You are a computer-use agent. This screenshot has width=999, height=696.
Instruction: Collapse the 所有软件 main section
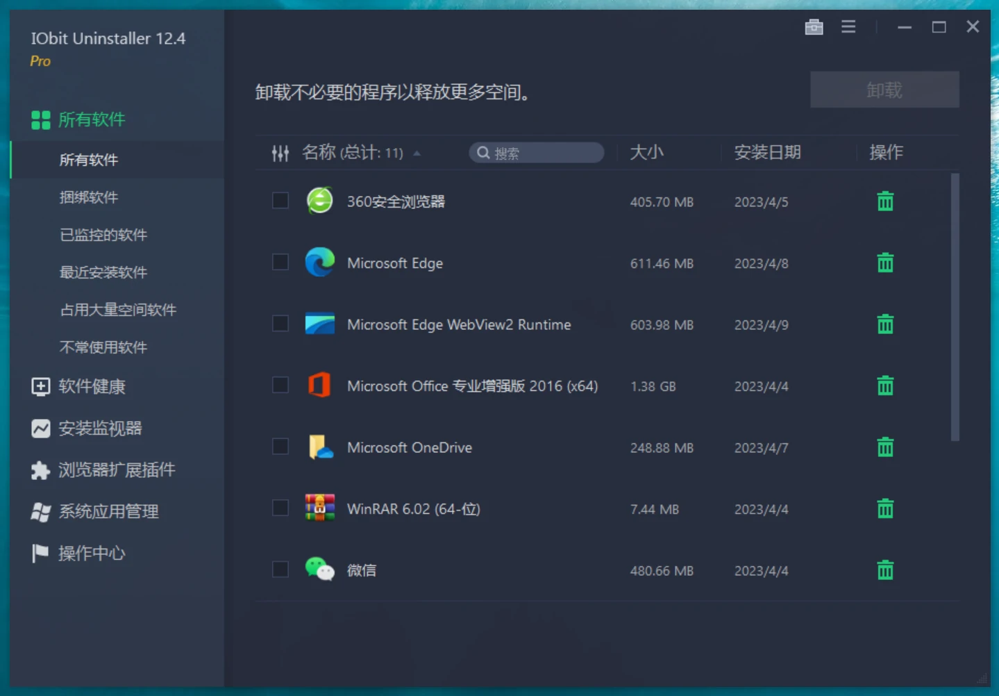click(91, 119)
